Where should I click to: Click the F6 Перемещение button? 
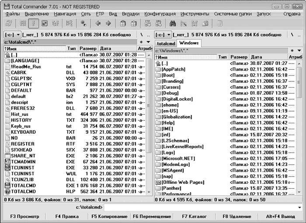[x=152, y=216]
